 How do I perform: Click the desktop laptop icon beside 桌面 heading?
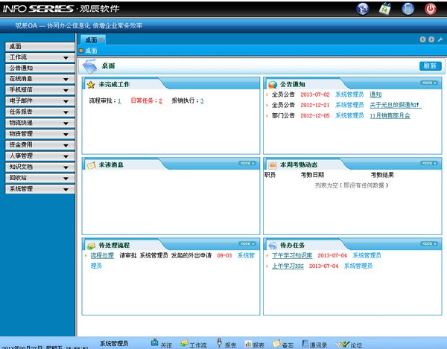point(90,66)
